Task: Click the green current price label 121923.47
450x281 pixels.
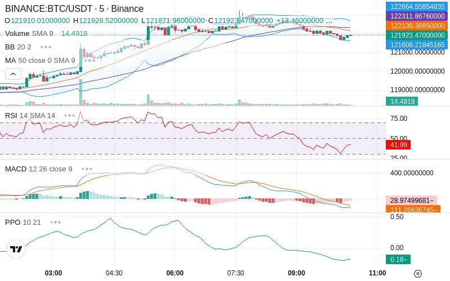Action: (x=417, y=35)
